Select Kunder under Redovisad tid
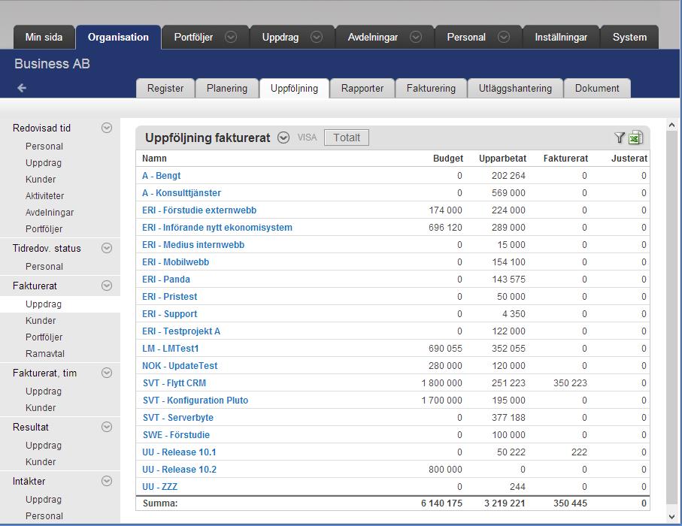Screen dimensions: 682x526 tap(41, 180)
